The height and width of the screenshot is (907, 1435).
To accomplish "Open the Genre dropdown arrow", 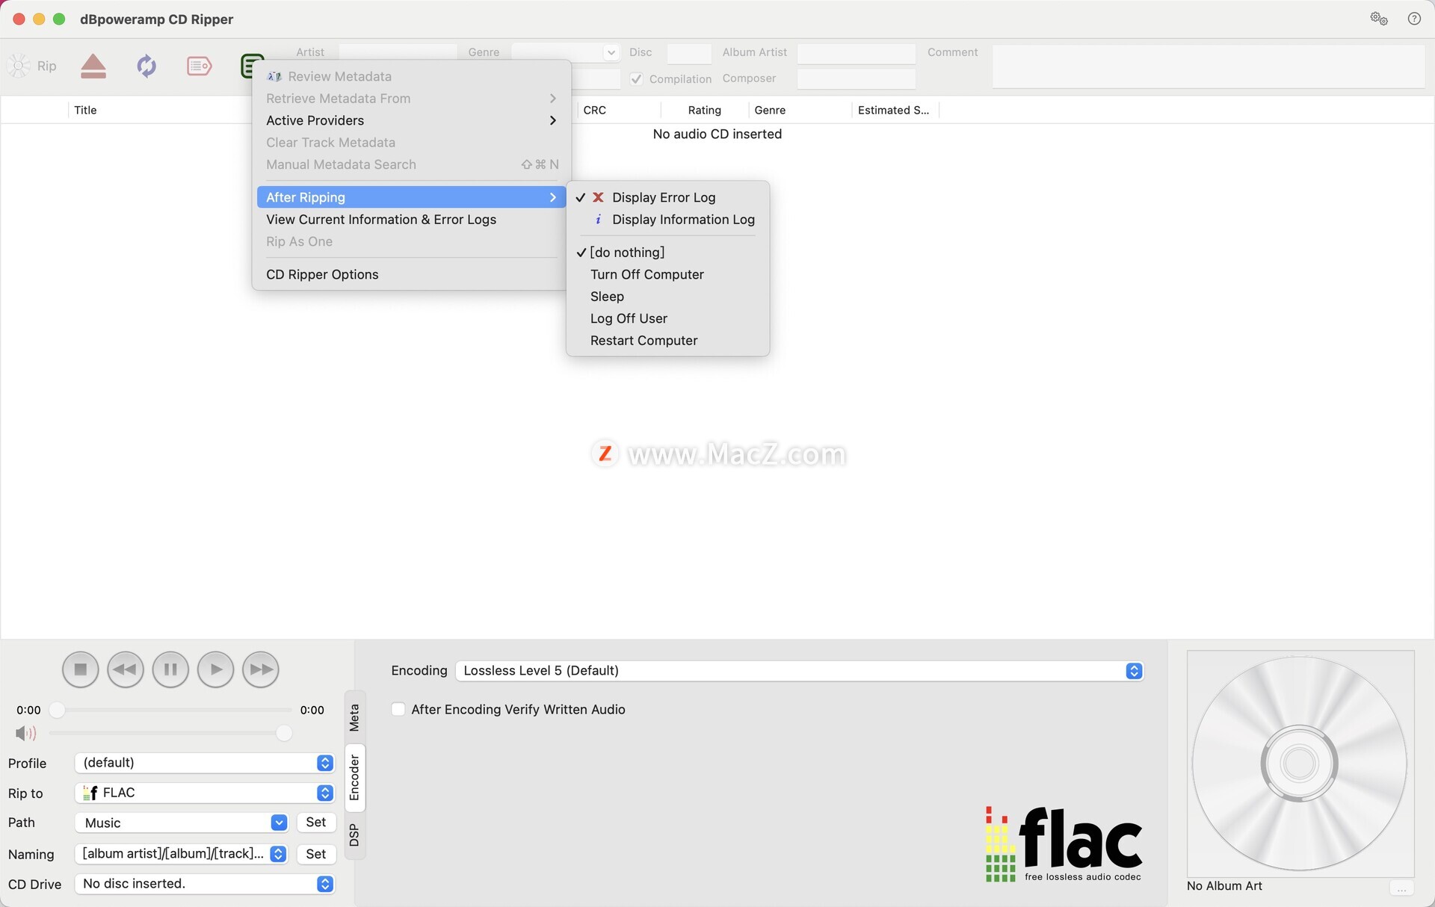I will 611,52.
